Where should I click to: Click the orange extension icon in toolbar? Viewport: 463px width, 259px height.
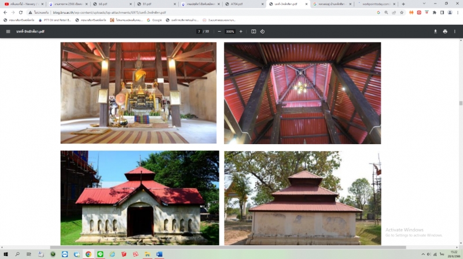coord(411,13)
